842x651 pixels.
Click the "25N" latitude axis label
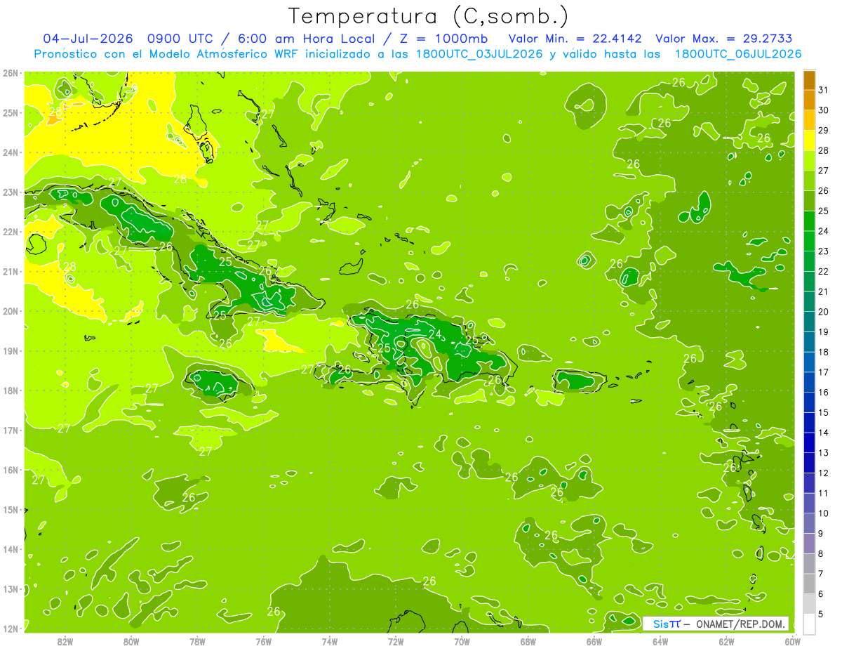[x=10, y=112]
